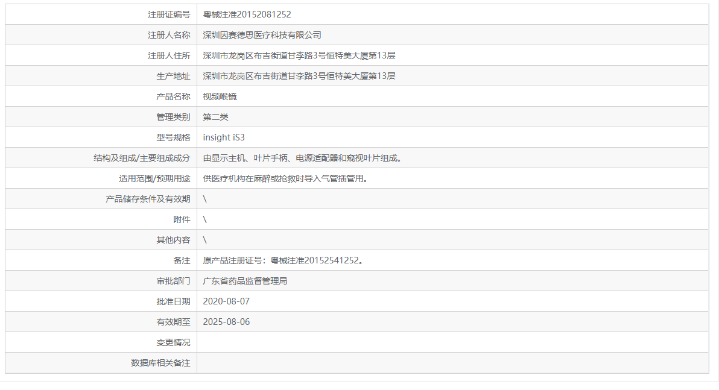719x390 pixels.
Task: Select company name 深圳因赛德思医疗科技有限公司
Action: pos(262,34)
